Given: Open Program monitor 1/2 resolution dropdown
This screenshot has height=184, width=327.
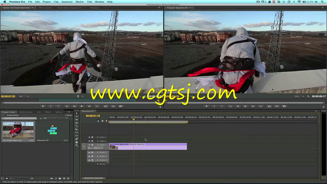Looking at the screenshot, I should pos(300,96).
